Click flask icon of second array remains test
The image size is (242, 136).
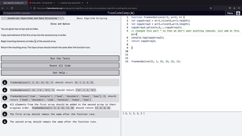tap(5, 122)
